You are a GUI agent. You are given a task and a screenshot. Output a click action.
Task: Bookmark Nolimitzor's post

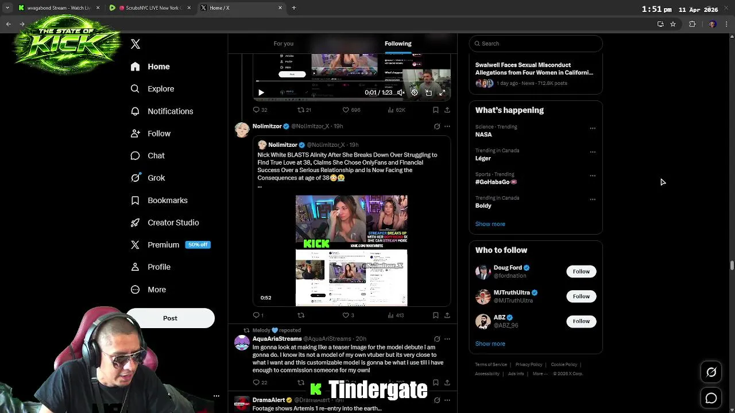click(x=436, y=315)
